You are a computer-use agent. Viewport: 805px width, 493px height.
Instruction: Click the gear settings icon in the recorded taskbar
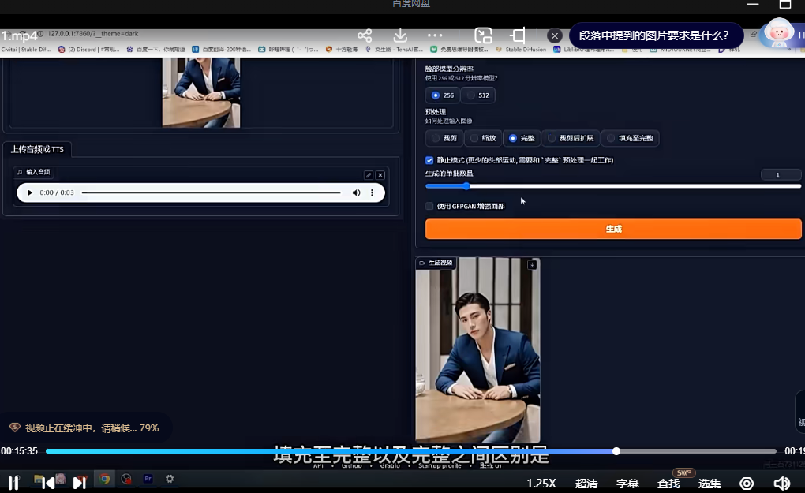(x=170, y=479)
